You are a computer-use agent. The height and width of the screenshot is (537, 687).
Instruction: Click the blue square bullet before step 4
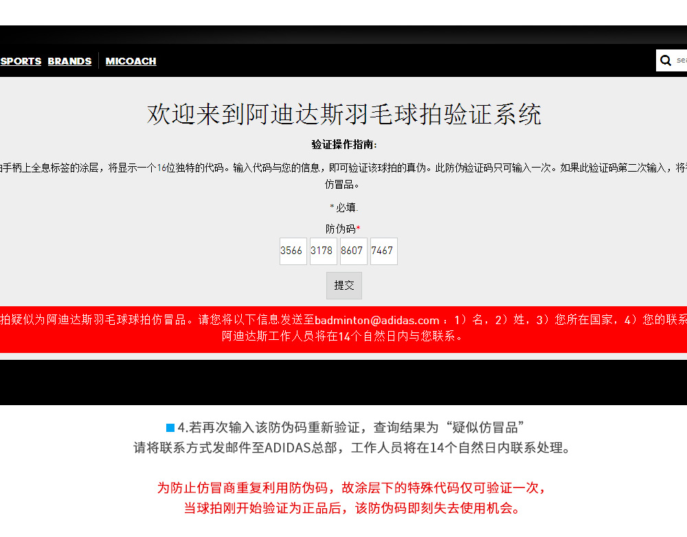pos(170,428)
